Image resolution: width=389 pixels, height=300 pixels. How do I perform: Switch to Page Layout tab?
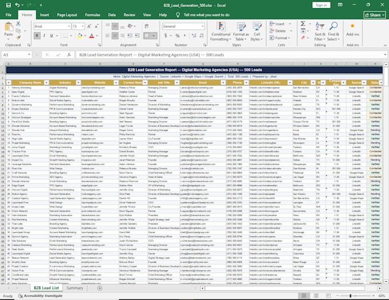tap(67, 15)
